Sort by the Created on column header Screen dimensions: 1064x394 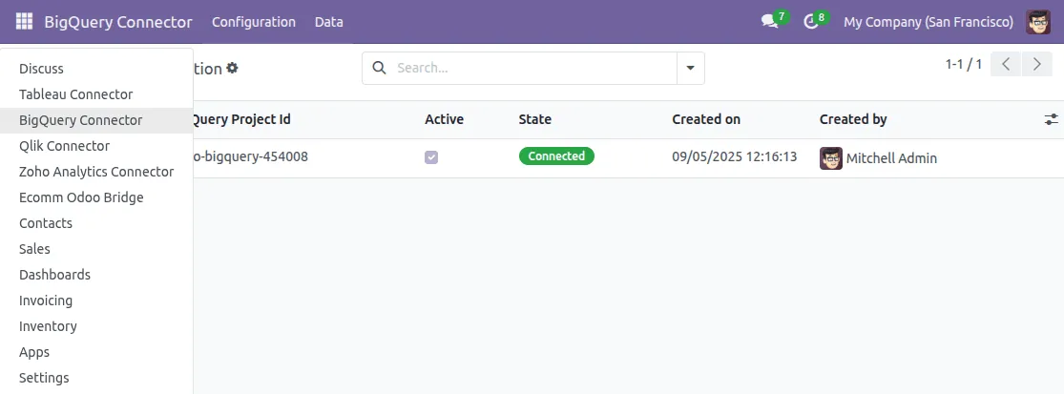coord(706,119)
